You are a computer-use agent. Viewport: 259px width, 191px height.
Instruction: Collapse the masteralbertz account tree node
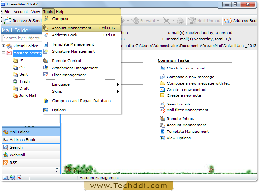(x=4, y=53)
